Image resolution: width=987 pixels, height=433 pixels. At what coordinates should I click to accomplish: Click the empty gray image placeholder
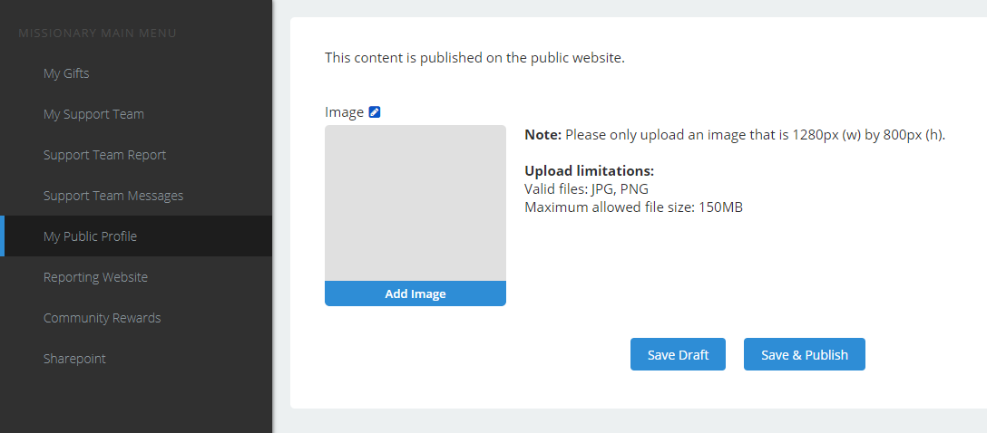tap(415, 203)
